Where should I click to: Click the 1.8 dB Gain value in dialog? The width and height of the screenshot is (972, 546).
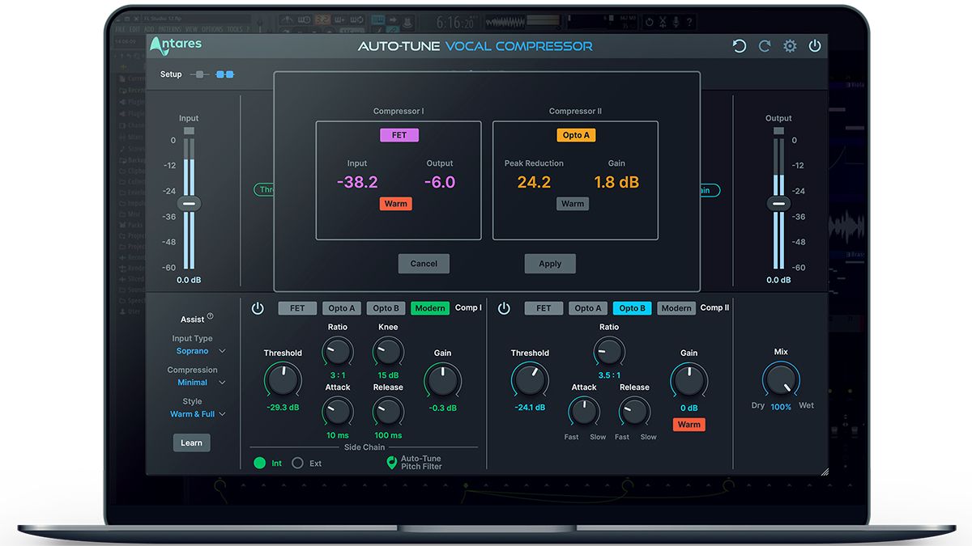tap(616, 182)
